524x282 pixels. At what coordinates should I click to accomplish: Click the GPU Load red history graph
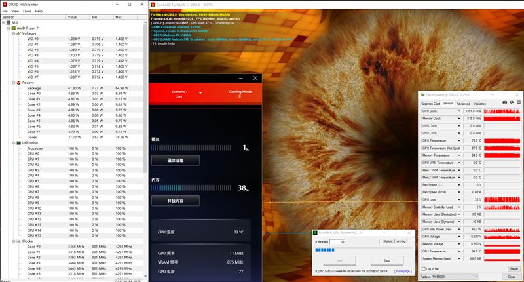click(x=502, y=200)
